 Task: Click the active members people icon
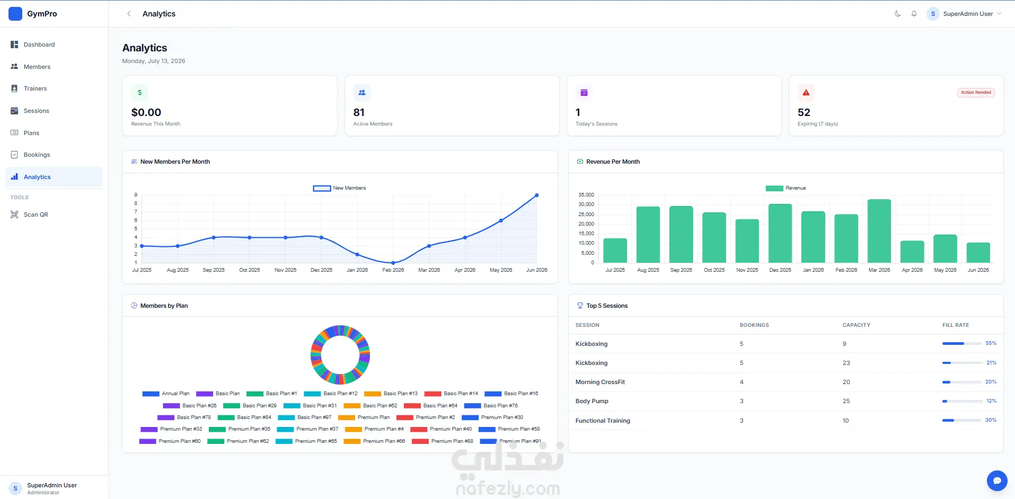click(x=362, y=93)
